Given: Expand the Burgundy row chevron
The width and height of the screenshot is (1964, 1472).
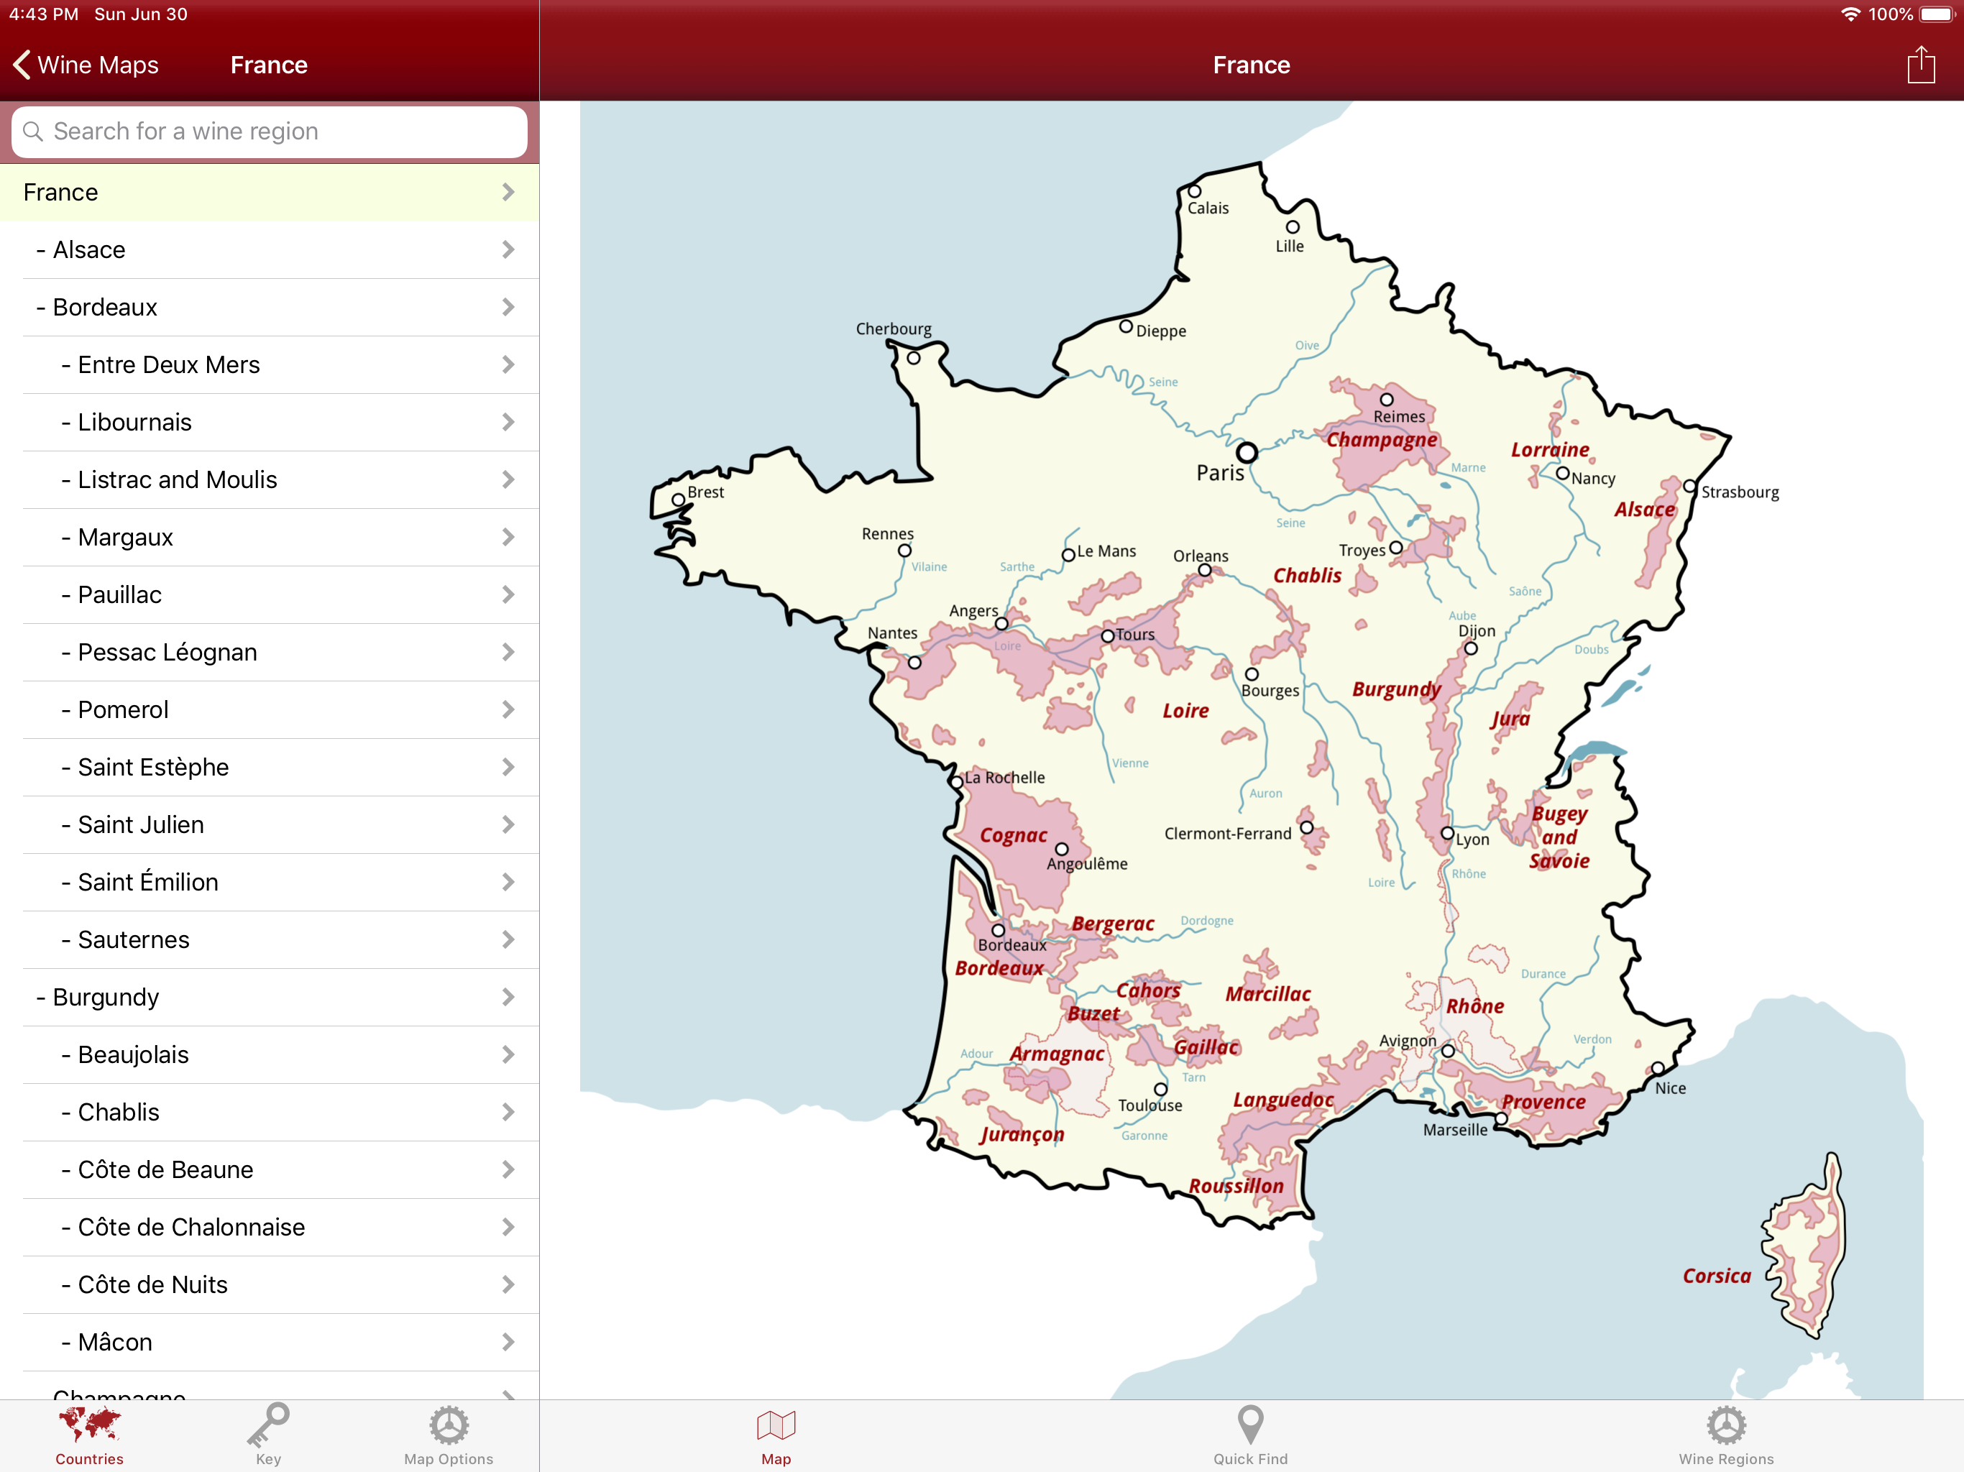Looking at the screenshot, I should coord(508,997).
